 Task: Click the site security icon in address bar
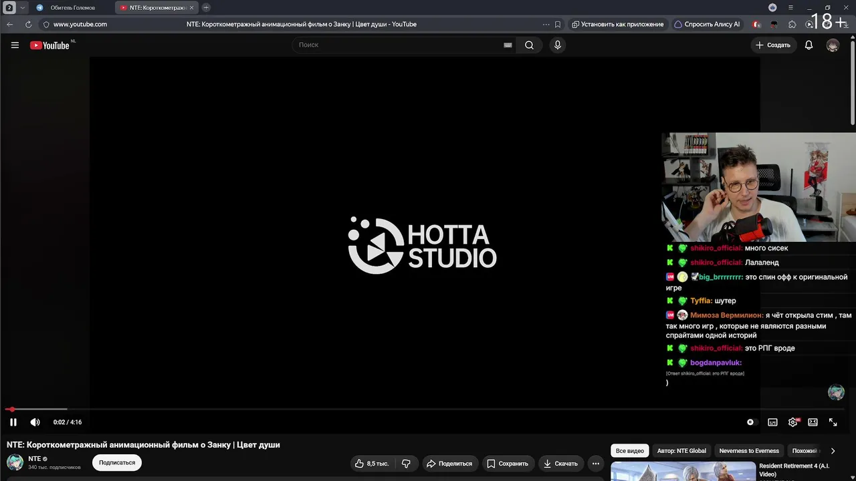pyautogui.click(x=45, y=24)
